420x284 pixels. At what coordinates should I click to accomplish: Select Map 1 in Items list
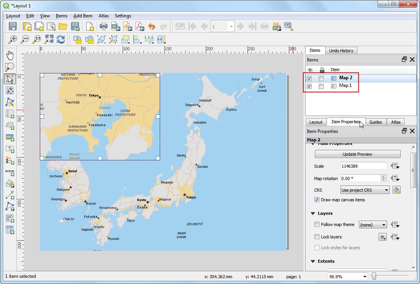coord(345,86)
